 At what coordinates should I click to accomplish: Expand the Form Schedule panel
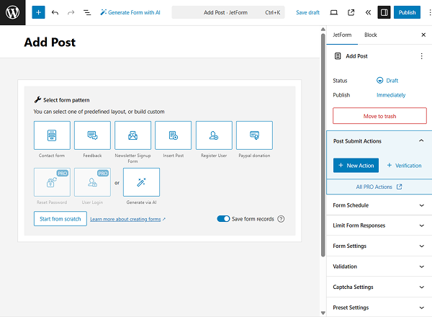(379, 205)
